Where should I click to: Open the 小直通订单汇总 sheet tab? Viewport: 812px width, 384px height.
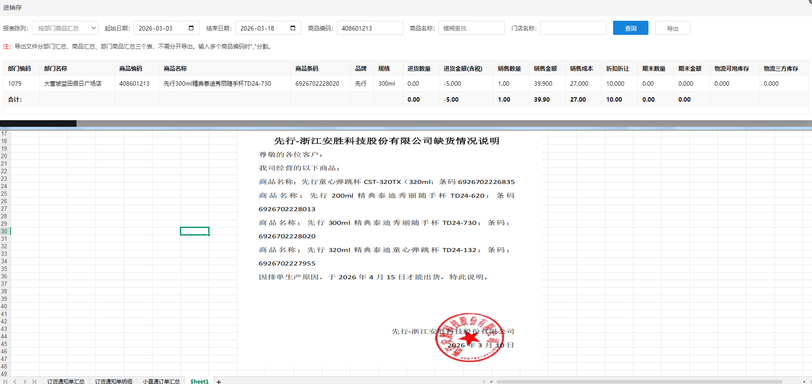[x=161, y=381]
